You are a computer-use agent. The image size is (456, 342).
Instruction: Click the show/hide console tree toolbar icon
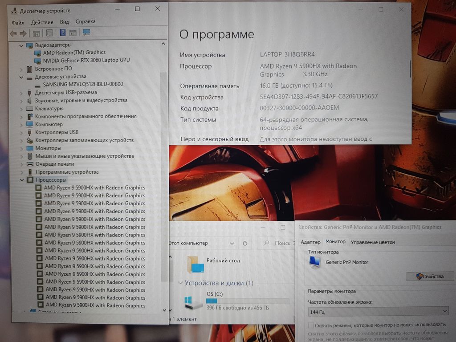(37, 33)
